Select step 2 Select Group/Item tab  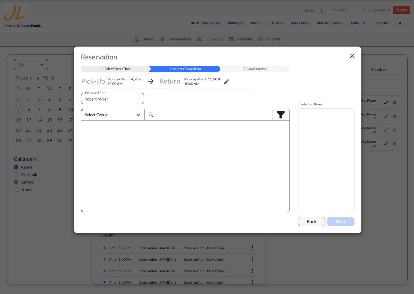click(185, 69)
